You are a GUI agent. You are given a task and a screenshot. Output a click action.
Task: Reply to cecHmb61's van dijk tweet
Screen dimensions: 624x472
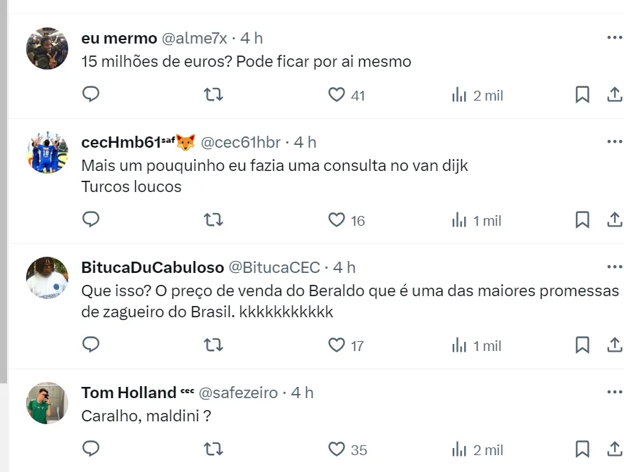click(x=91, y=219)
